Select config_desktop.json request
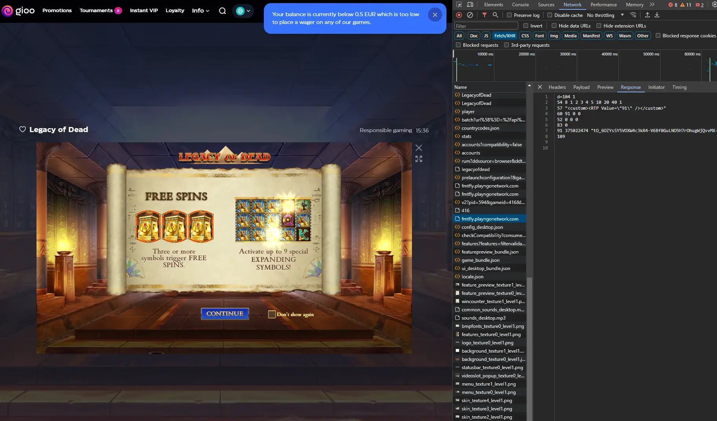717x421 pixels. click(x=490, y=227)
